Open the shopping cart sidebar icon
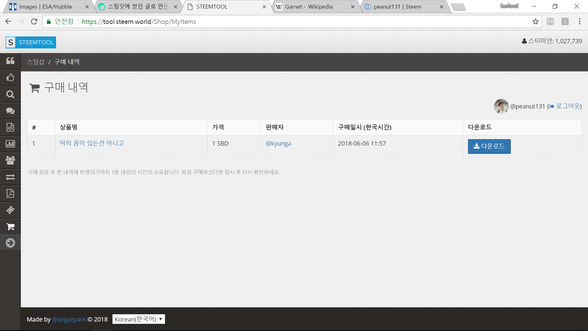Image resolution: width=588 pixels, height=331 pixels. coord(10,227)
